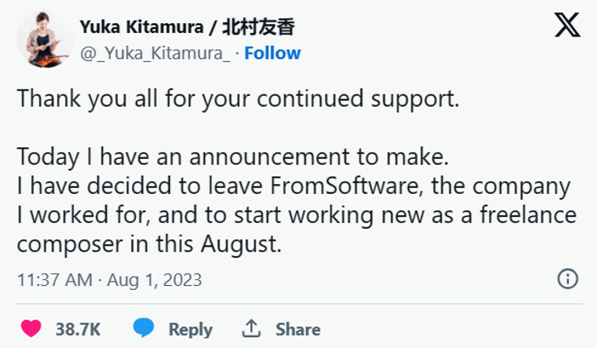The width and height of the screenshot is (597, 348).
Task: Open the 11:37 AM timestamp link
Action: [55, 279]
